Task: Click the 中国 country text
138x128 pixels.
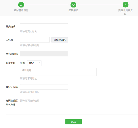Action: click(23, 63)
